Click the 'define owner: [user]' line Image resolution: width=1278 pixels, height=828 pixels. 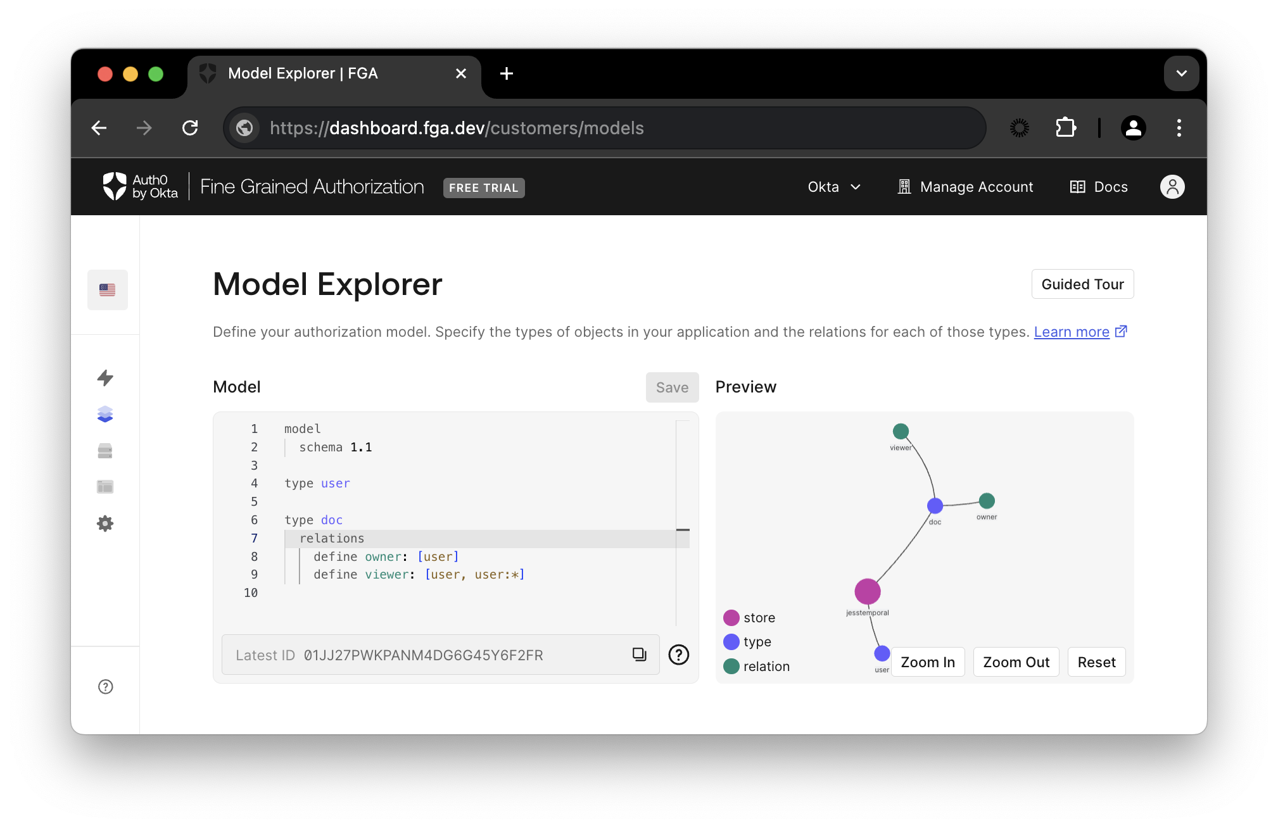[386, 556]
